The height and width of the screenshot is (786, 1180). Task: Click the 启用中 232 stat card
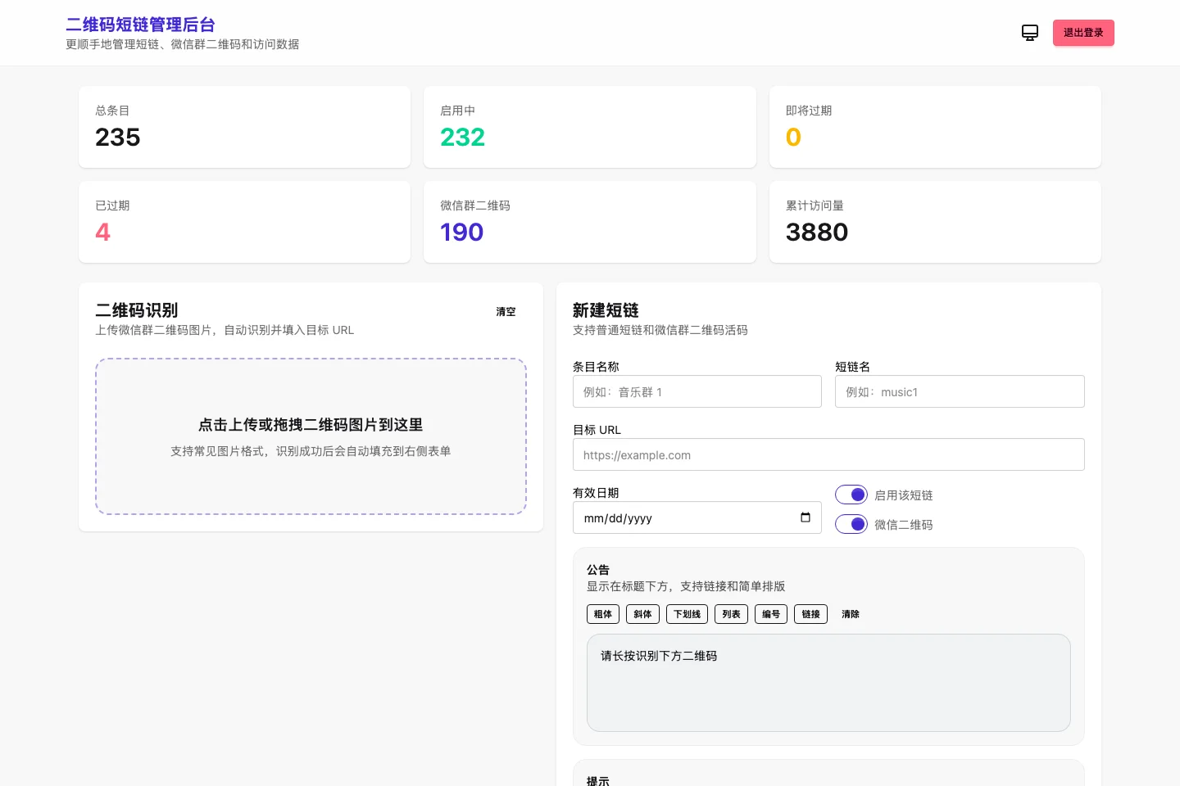(x=590, y=127)
